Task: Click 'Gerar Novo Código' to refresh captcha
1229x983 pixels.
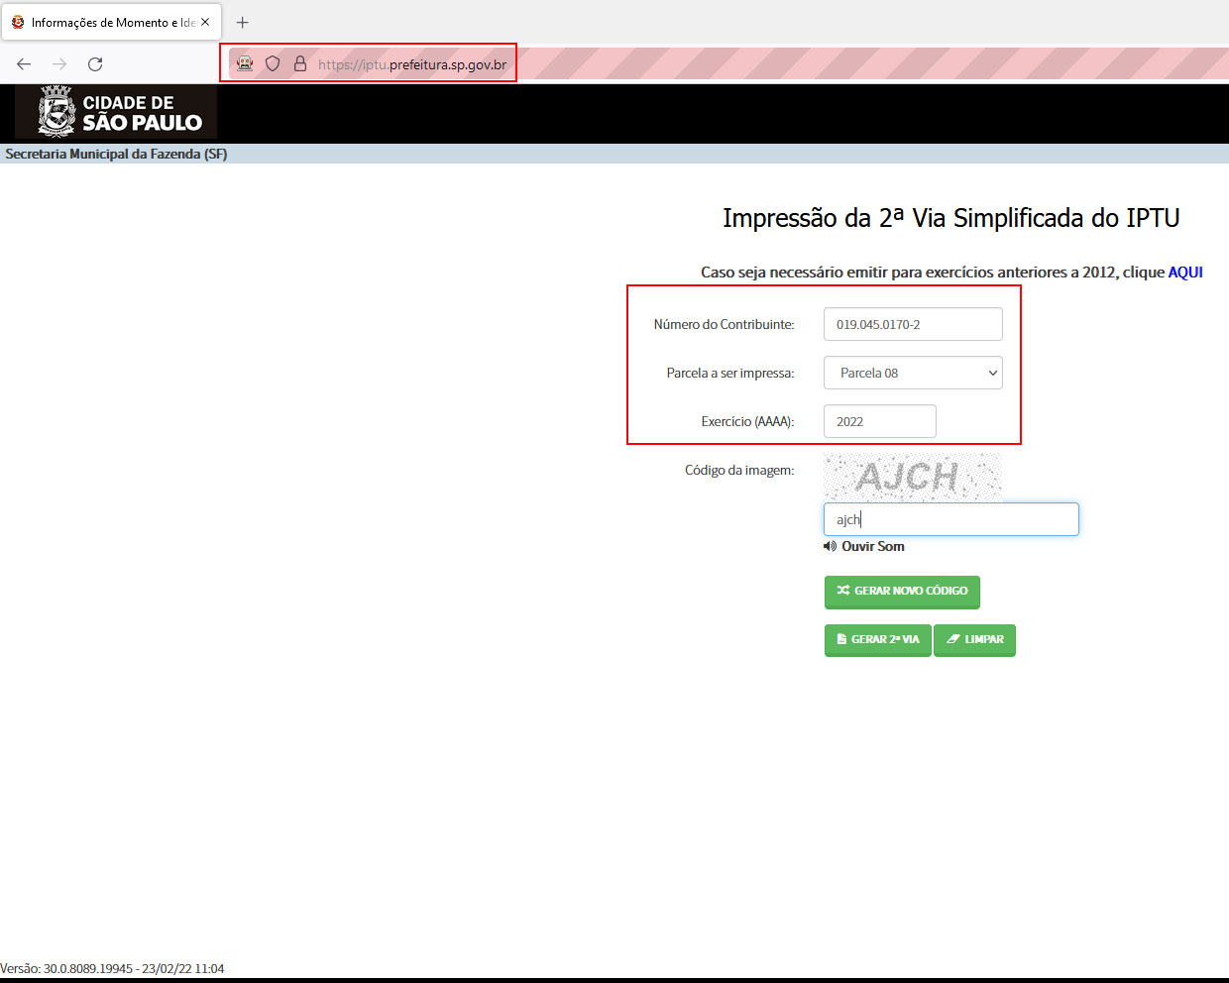Action: pos(902,592)
